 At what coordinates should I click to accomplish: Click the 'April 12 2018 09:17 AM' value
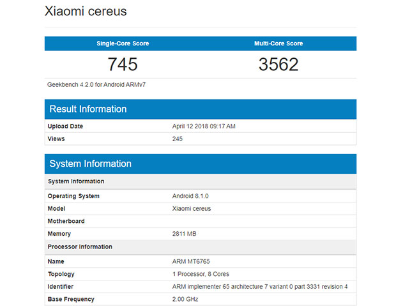pyautogui.click(x=204, y=126)
